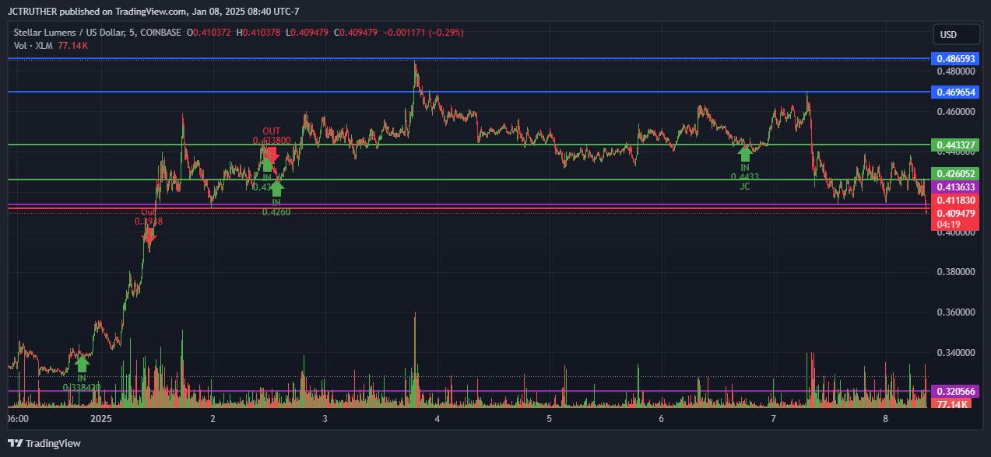Image resolution: width=991 pixels, height=457 pixels.
Task: Click the Vol · XLM indicator label
Action: click(x=33, y=46)
